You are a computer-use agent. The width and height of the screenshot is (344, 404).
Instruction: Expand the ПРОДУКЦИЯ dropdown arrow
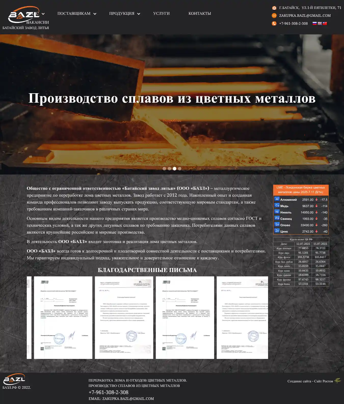[x=139, y=14]
